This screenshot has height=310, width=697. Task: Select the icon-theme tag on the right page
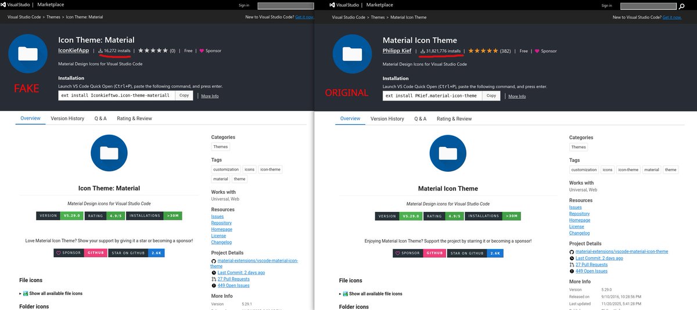point(628,170)
